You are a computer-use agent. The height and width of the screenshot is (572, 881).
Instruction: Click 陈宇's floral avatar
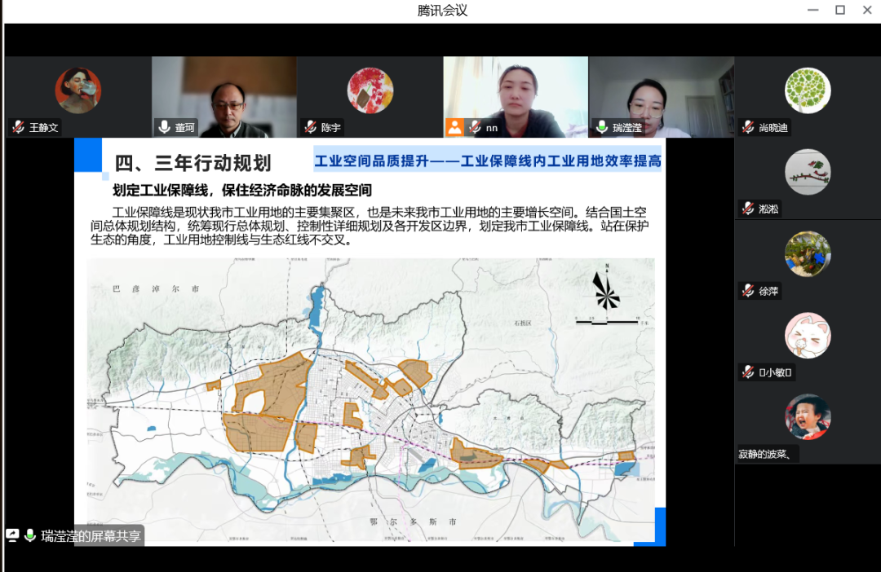tap(370, 90)
